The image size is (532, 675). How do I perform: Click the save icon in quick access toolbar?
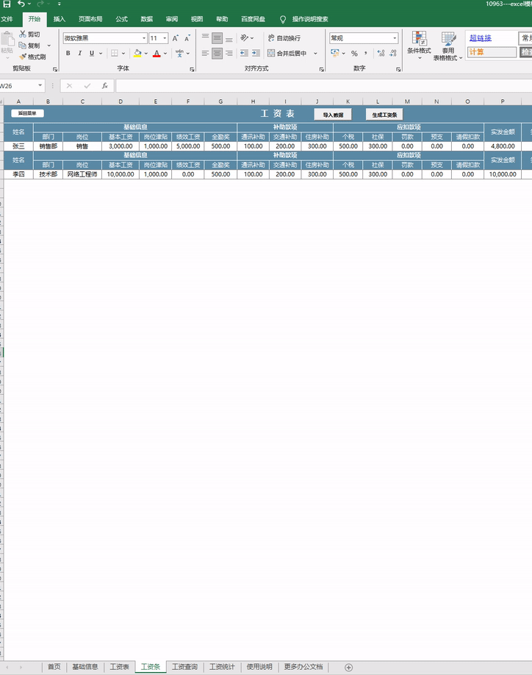[x=7, y=4]
